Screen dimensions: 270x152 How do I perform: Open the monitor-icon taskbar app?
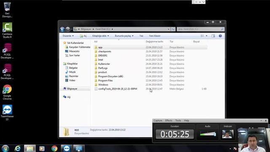point(79,148)
